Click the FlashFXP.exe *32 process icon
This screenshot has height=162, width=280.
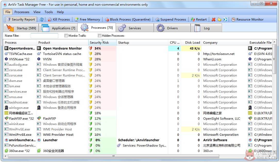pyautogui.click(x=6, y=118)
